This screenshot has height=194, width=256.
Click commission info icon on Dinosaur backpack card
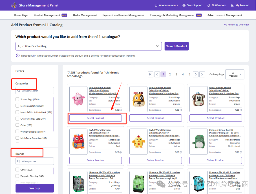click(241, 152)
